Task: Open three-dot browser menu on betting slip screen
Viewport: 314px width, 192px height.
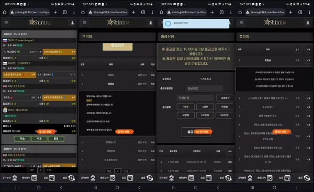Action: [74, 13]
